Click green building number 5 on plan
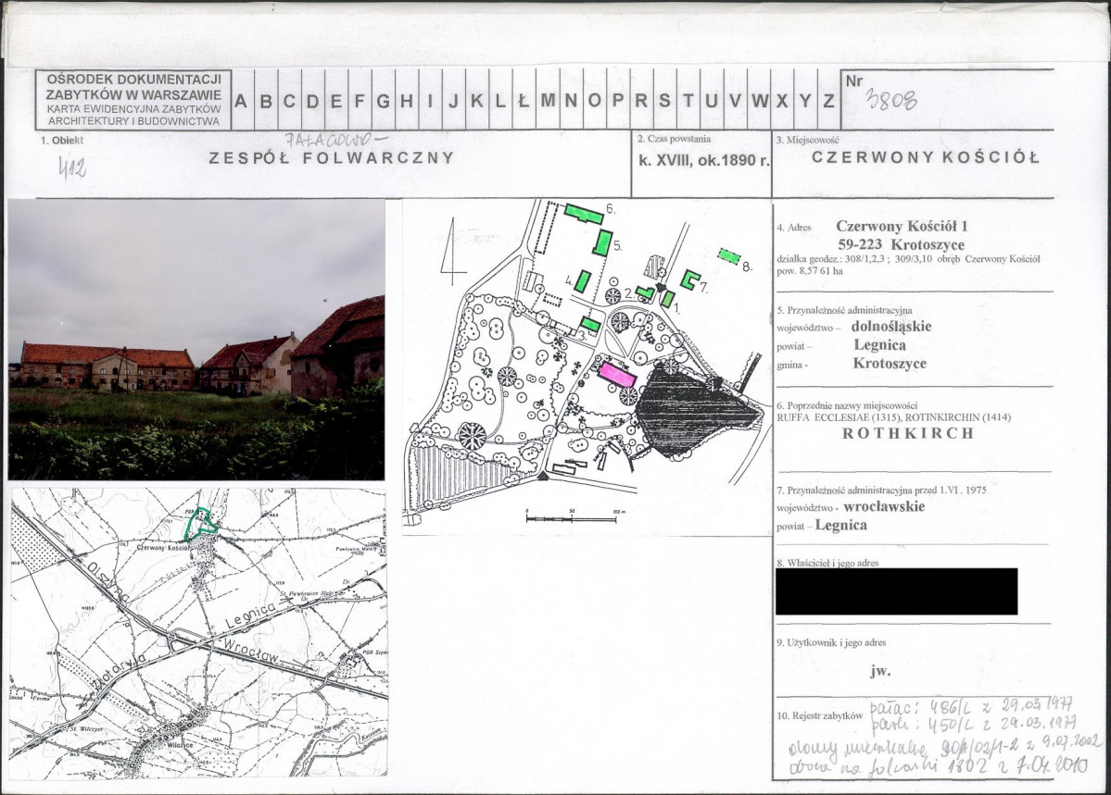Viewport: 1111px width, 795px height. (x=602, y=242)
